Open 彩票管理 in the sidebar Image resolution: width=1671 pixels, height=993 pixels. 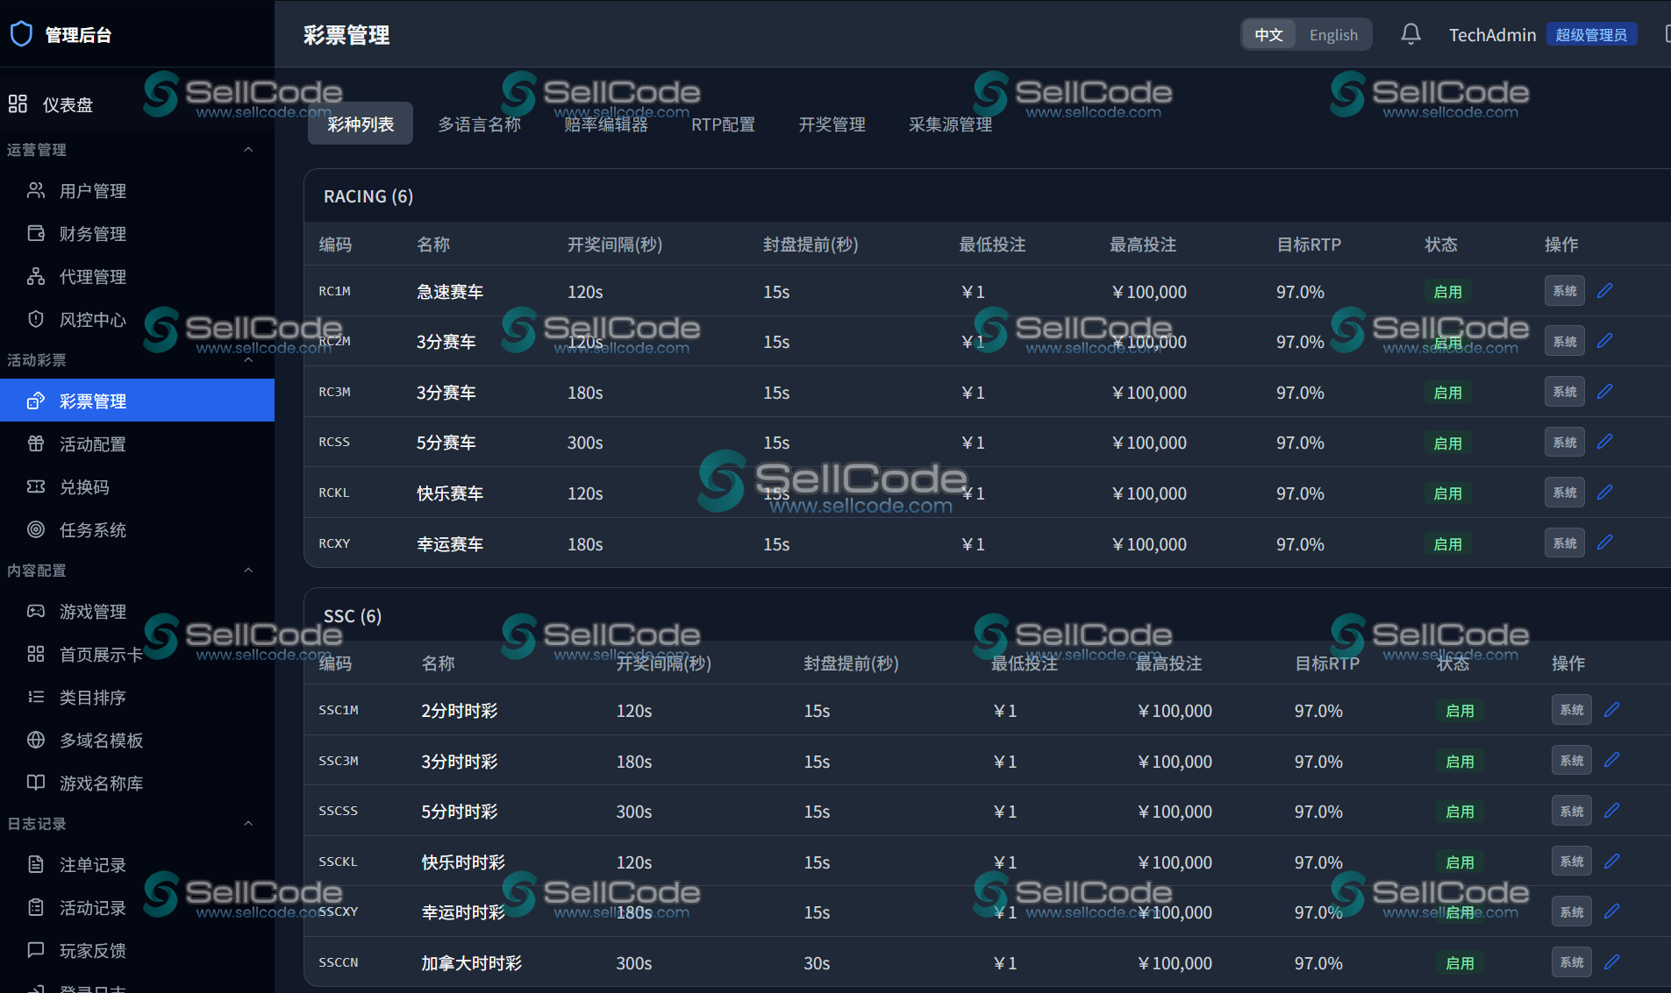(x=137, y=401)
